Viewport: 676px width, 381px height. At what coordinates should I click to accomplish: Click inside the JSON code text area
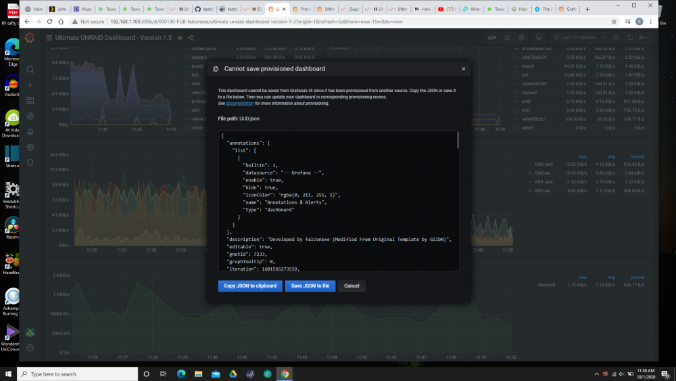point(339,202)
